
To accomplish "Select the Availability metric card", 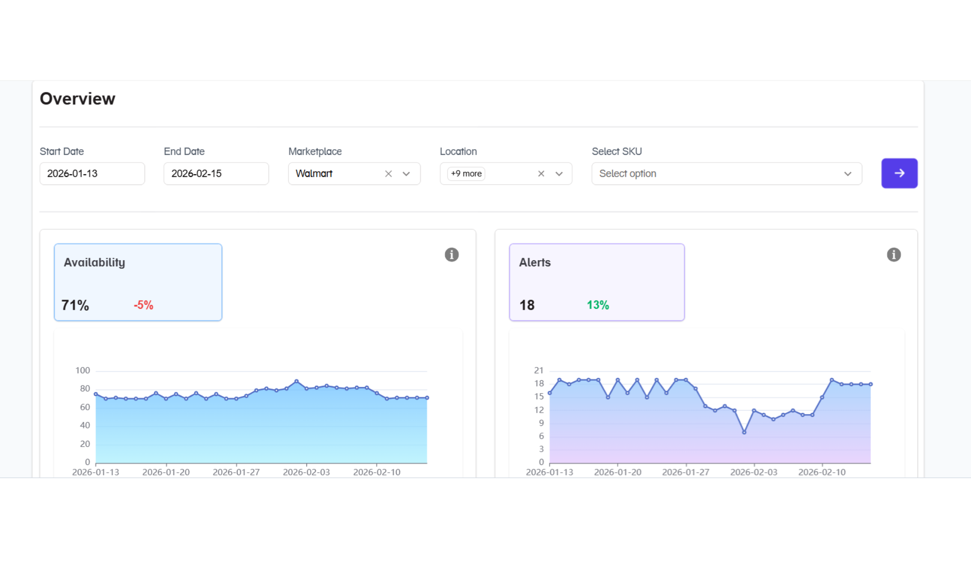I will click(138, 282).
